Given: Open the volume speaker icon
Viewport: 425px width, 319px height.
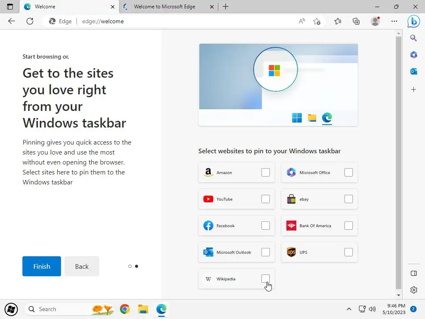Looking at the screenshot, I should [372, 309].
